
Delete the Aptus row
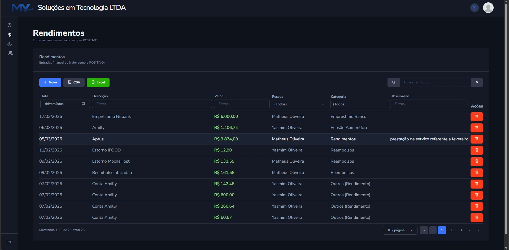477,139
